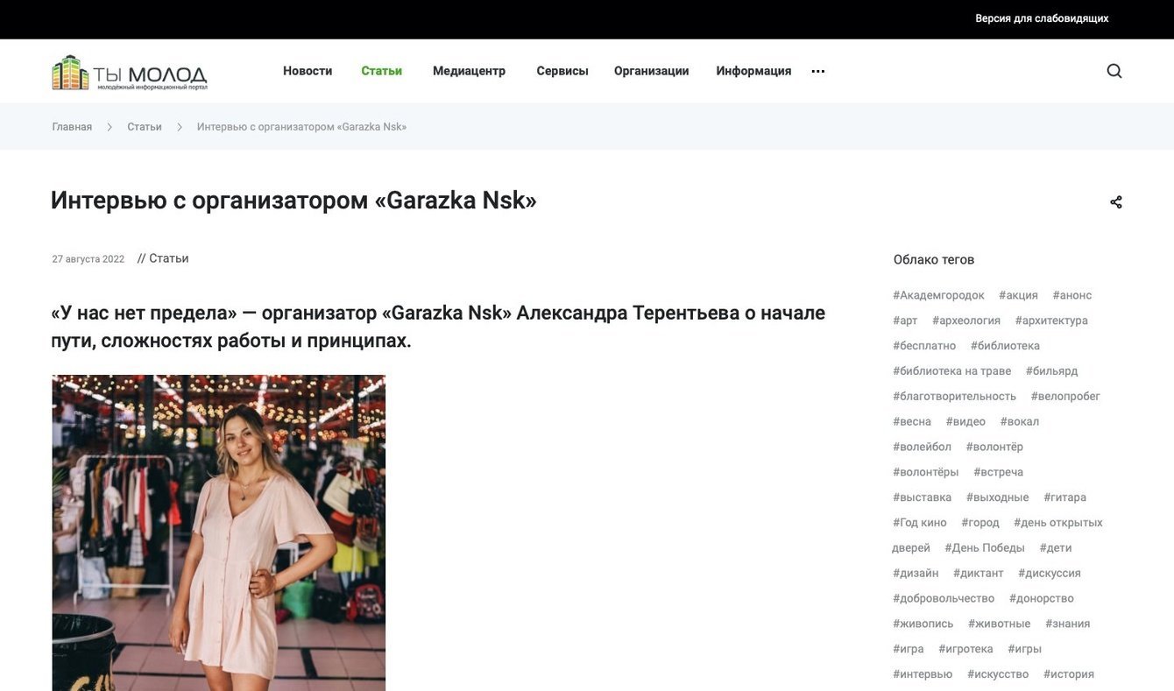Select the #интервью tag
1174x691 pixels.
click(x=923, y=675)
